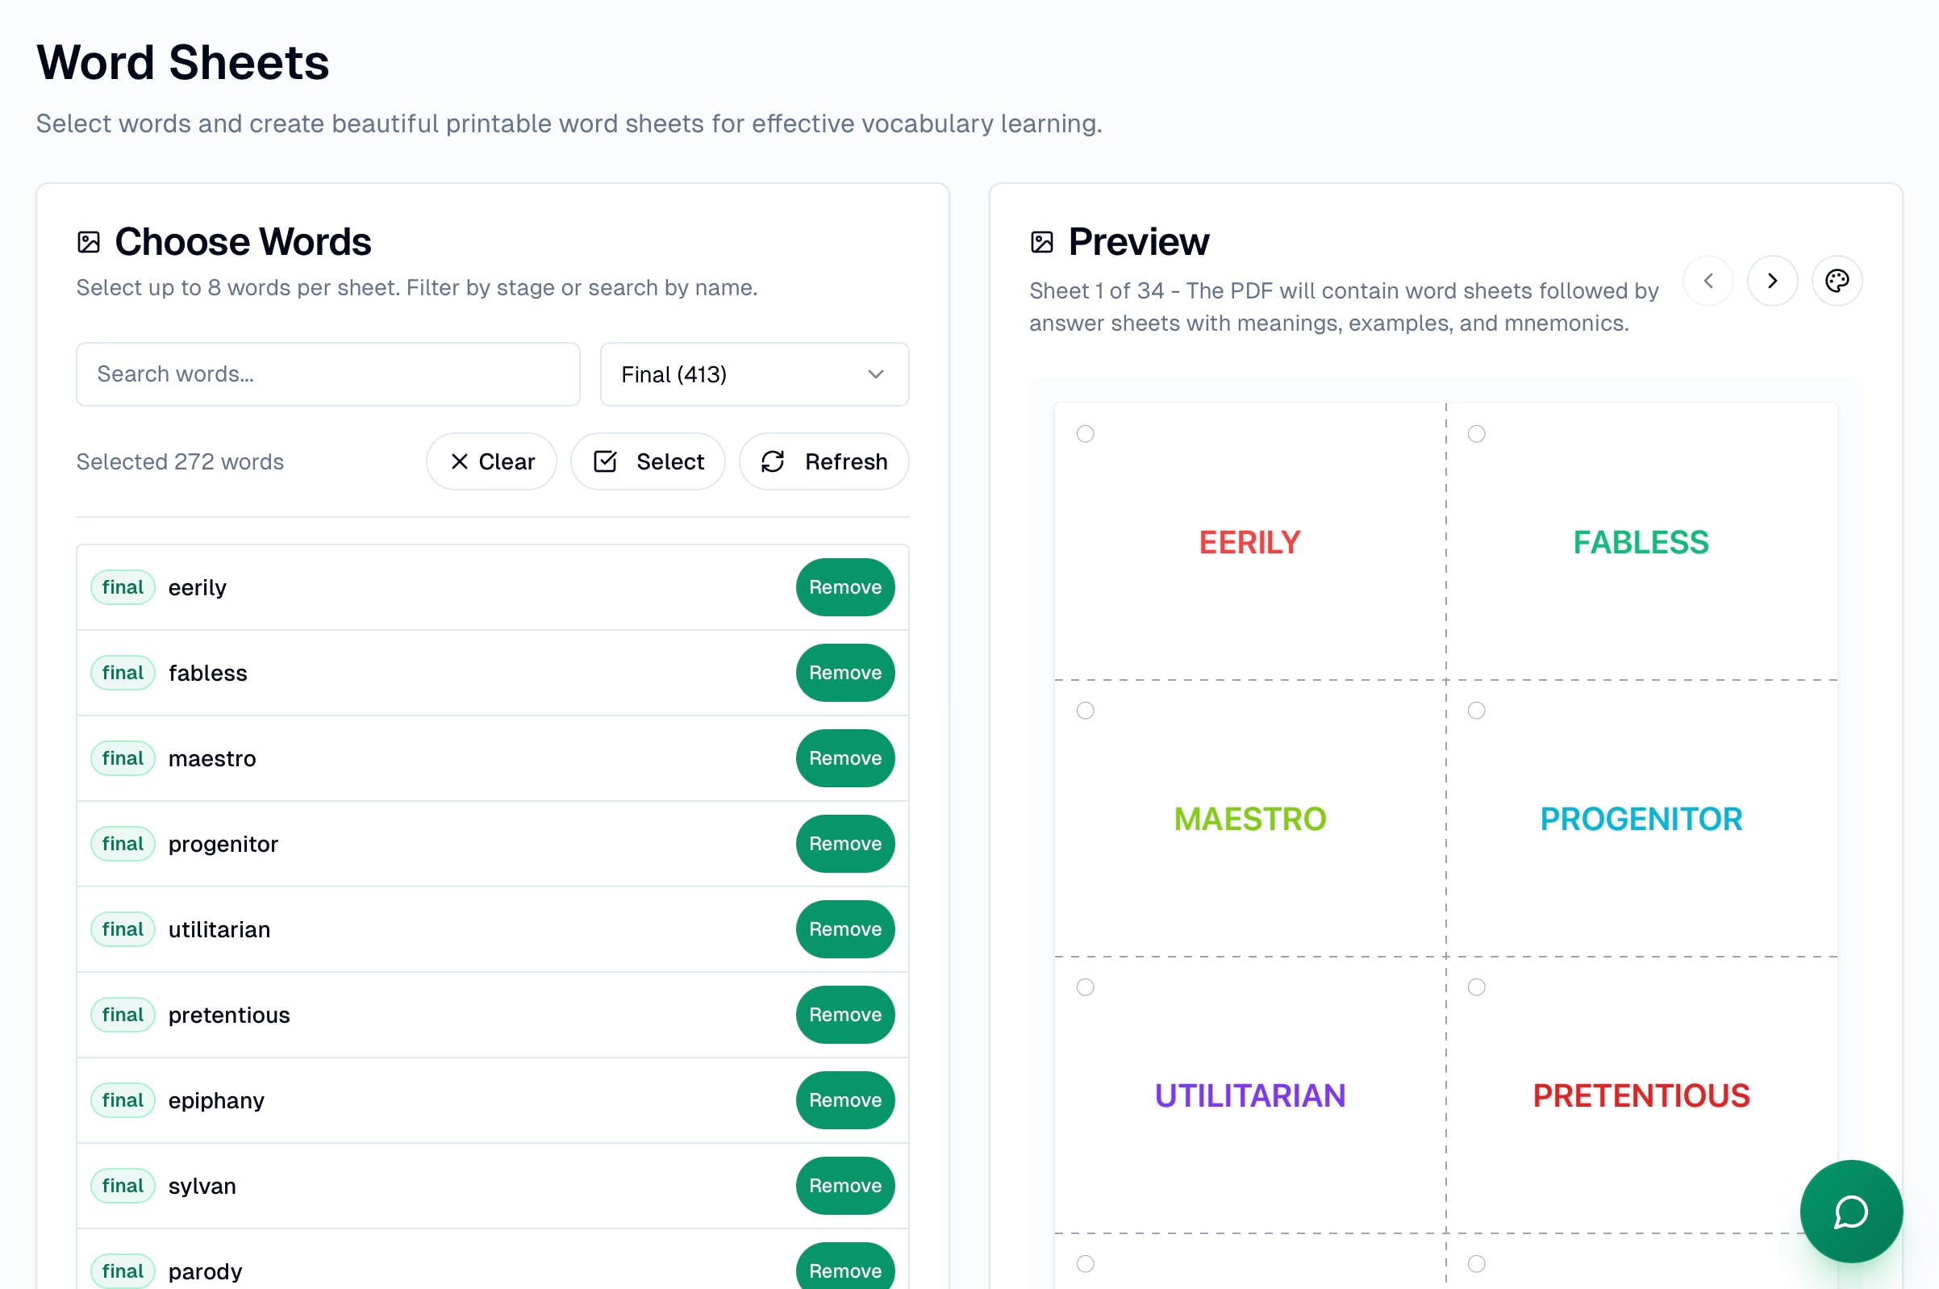The height and width of the screenshot is (1289, 1939).
Task: Clear all selected words
Action: [x=490, y=461]
